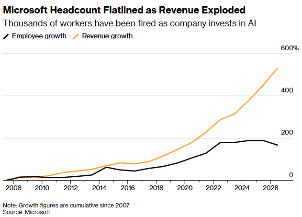
Task: Click the employee line's 2014 peak point
Action: [x=106, y=167]
